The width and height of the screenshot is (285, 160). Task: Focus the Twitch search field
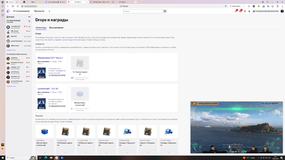pos(143,11)
